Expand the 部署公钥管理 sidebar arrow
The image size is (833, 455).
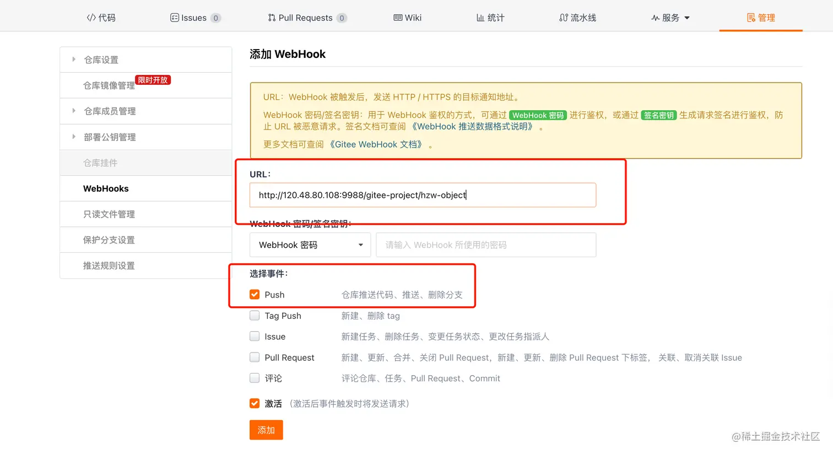click(x=74, y=137)
